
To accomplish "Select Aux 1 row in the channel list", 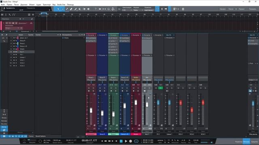I will point(21,52).
